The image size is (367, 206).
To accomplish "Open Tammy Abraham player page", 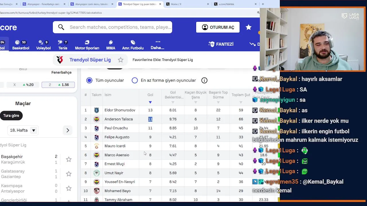I will tap(118, 200).
